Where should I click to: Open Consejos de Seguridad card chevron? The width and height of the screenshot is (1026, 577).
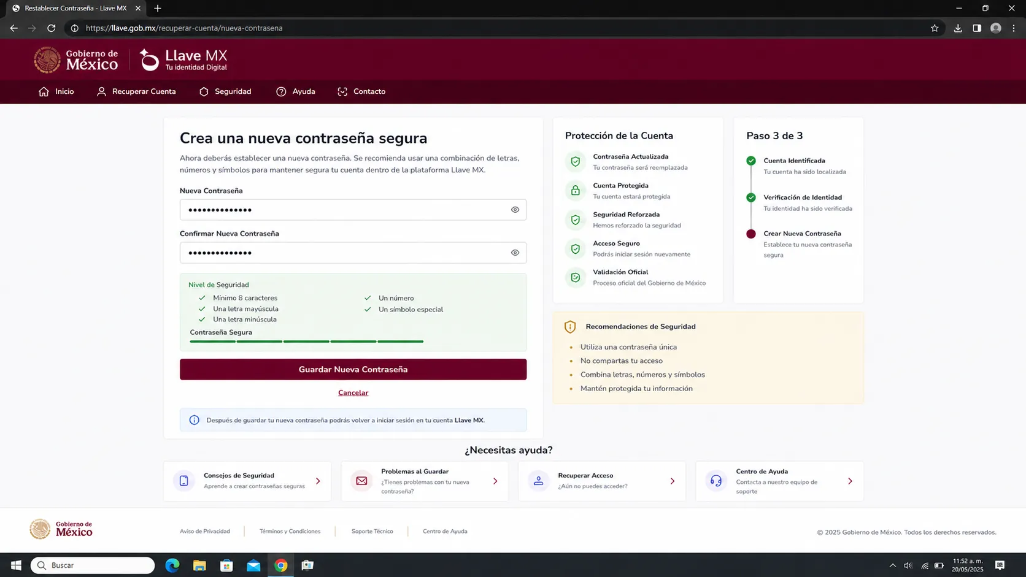[318, 481]
